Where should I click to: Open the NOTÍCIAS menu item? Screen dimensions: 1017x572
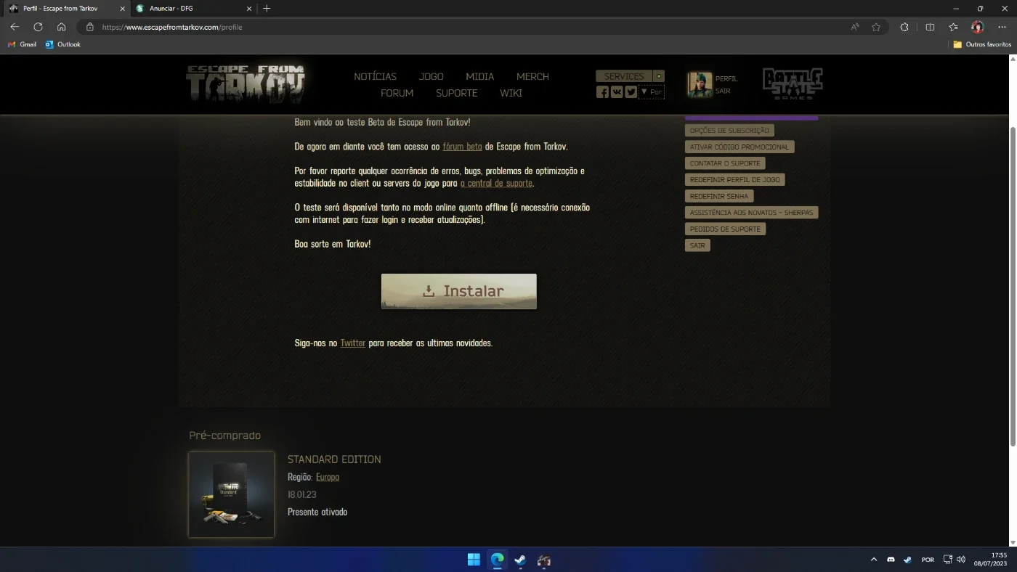[375, 76]
